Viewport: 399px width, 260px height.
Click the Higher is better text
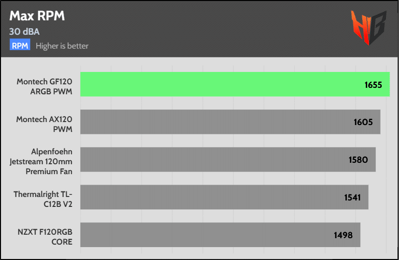[62, 46]
